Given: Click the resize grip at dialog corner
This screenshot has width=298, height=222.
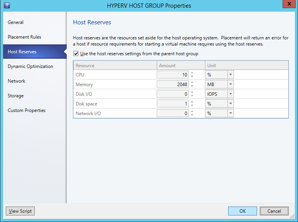Looking at the screenshot, I should pyautogui.click(x=292, y=216).
